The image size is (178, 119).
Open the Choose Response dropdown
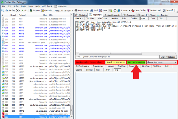pos(162,62)
